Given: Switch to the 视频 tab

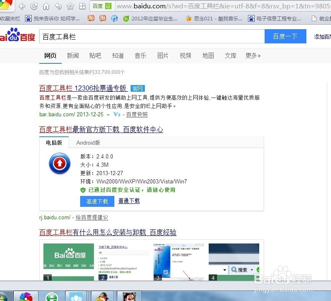Looking at the screenshot, I should 185,55.
